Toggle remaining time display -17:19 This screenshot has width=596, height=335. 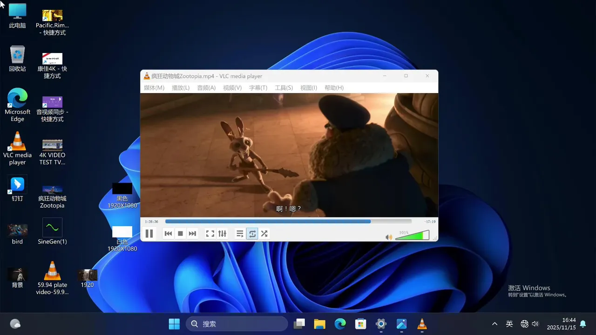[430, 221]
